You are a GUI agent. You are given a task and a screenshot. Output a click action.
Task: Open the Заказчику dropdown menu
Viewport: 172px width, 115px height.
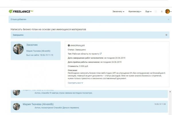click(x=118, y=11)
